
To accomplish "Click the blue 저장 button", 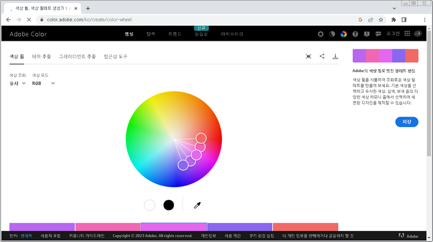I will coord(407,122).
